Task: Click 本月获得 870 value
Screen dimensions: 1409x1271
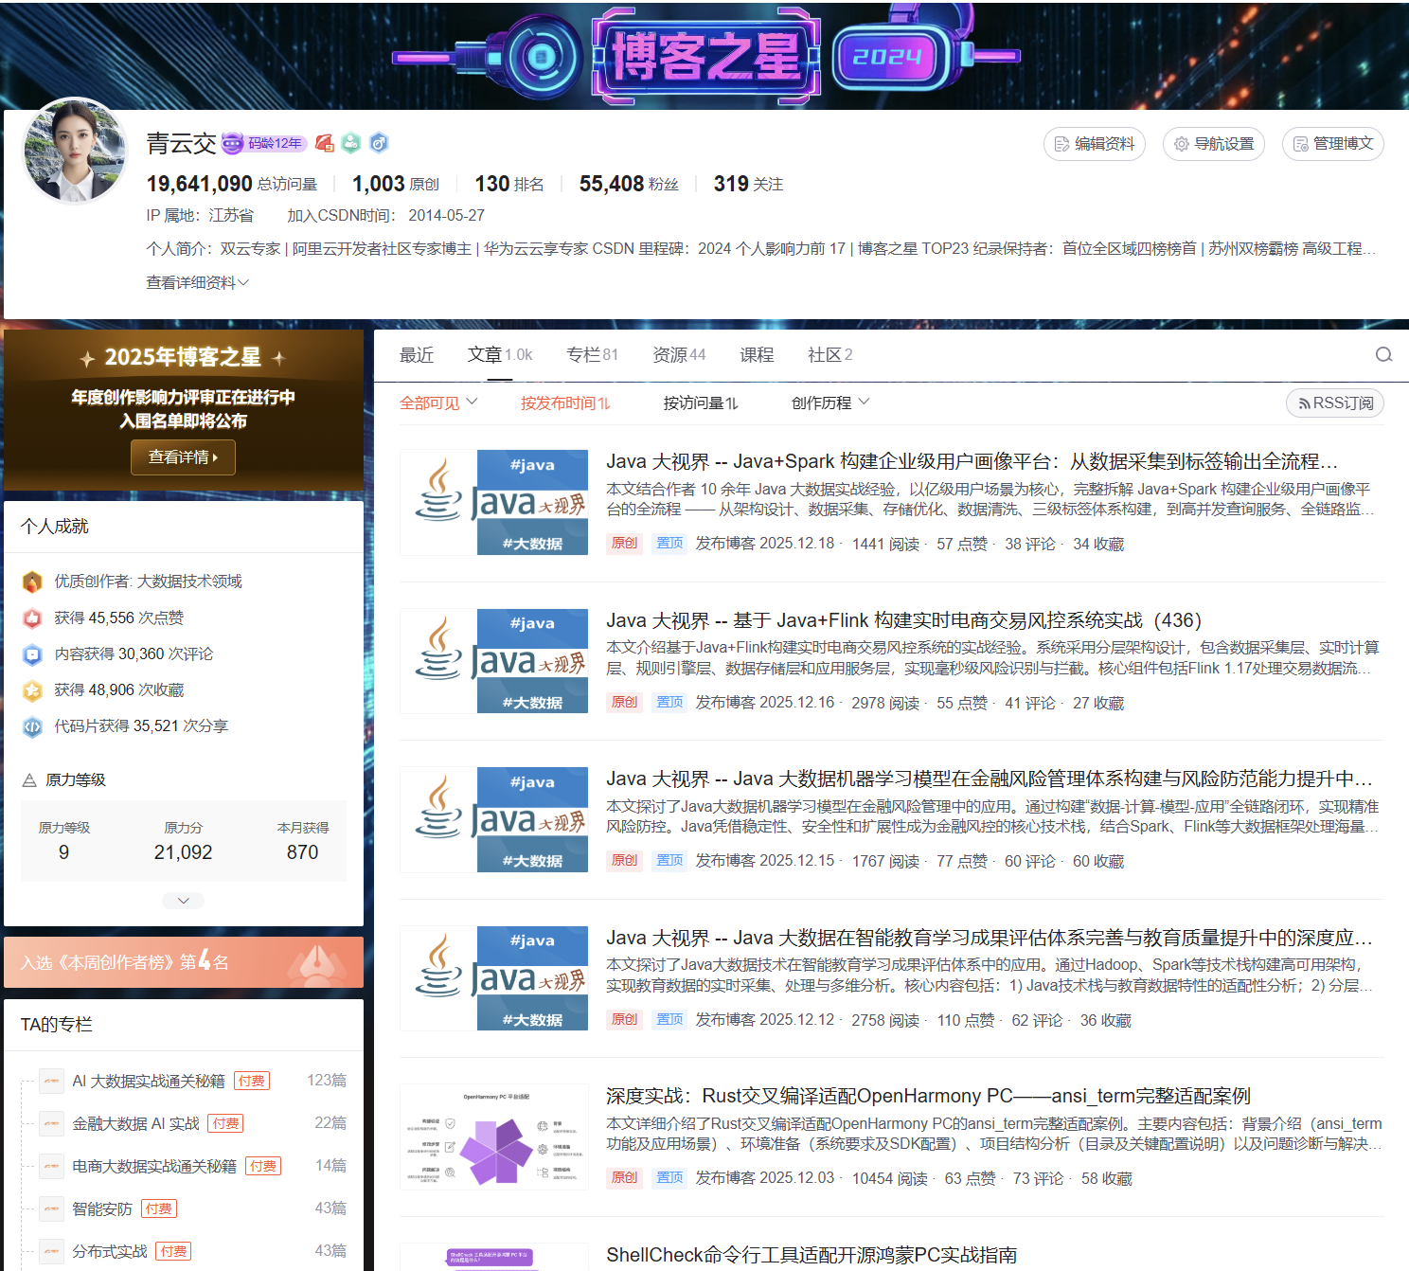Action: 303,852
